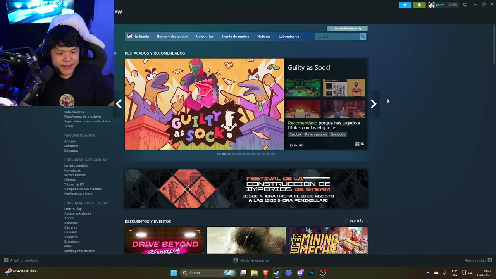The height and width of the screenshot is (279, 496).
Task: View Guilty as Sock card grid screenshot
Action: pos(344,88)
